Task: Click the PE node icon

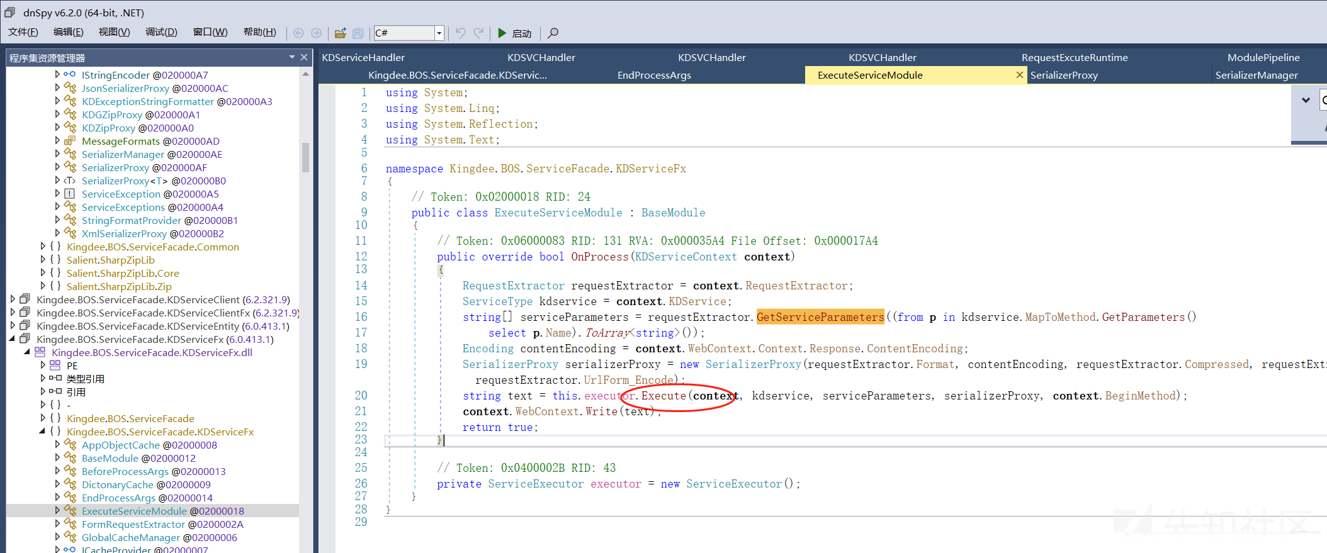Action: pyautogui.click(x=55, y=366)
